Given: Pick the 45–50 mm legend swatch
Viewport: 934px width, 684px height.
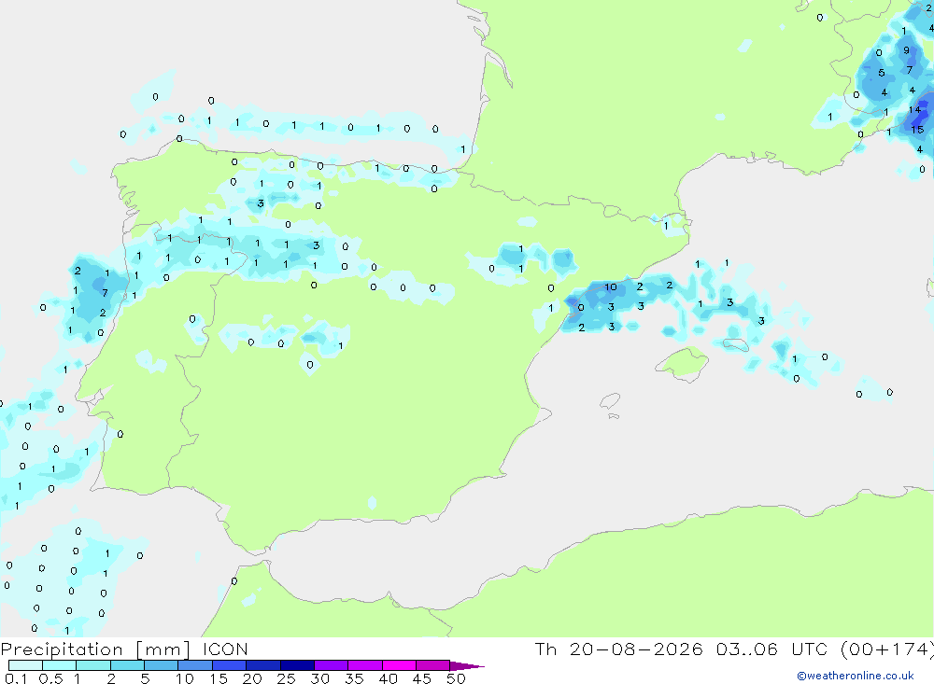Looking at the screenshot, I should point(433,665).
